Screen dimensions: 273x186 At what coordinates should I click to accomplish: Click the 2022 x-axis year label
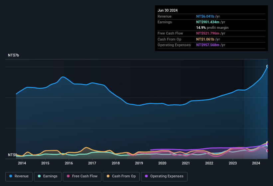(209, 163)
